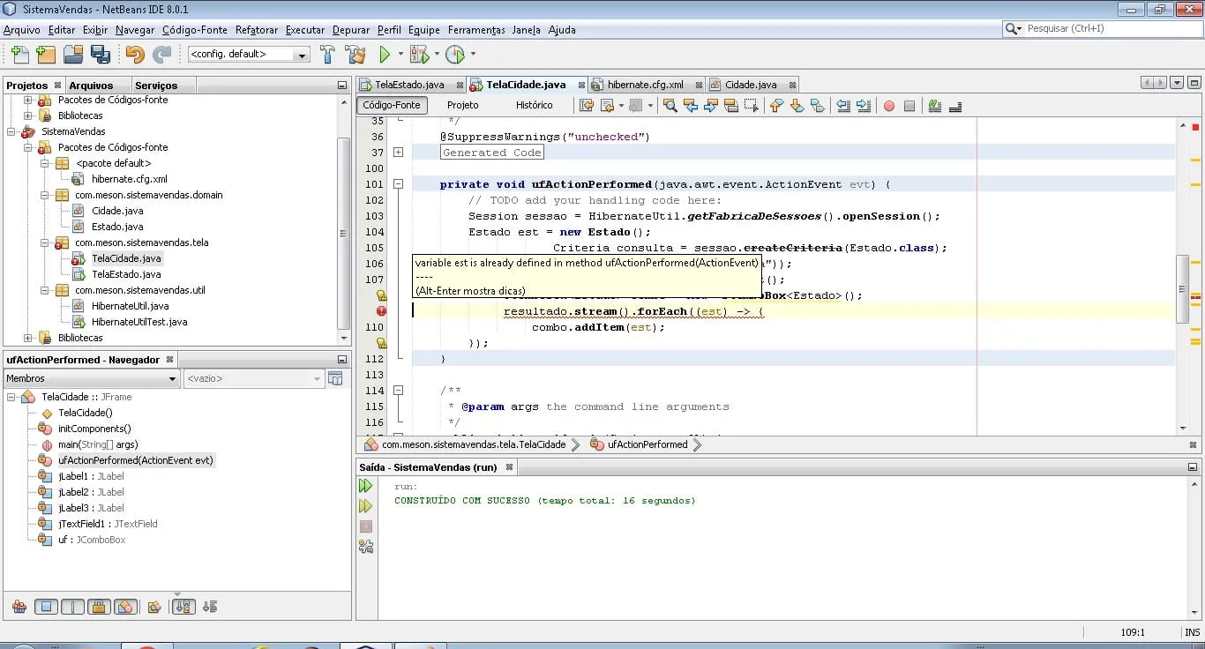
Task: Click the New File toolbar icon
Action: point(19,55)
